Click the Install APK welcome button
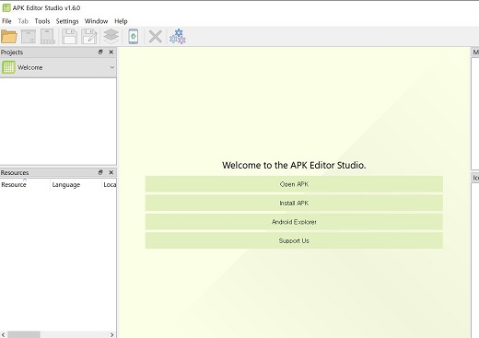Screen dimensions: 479x338 point(294,203)
